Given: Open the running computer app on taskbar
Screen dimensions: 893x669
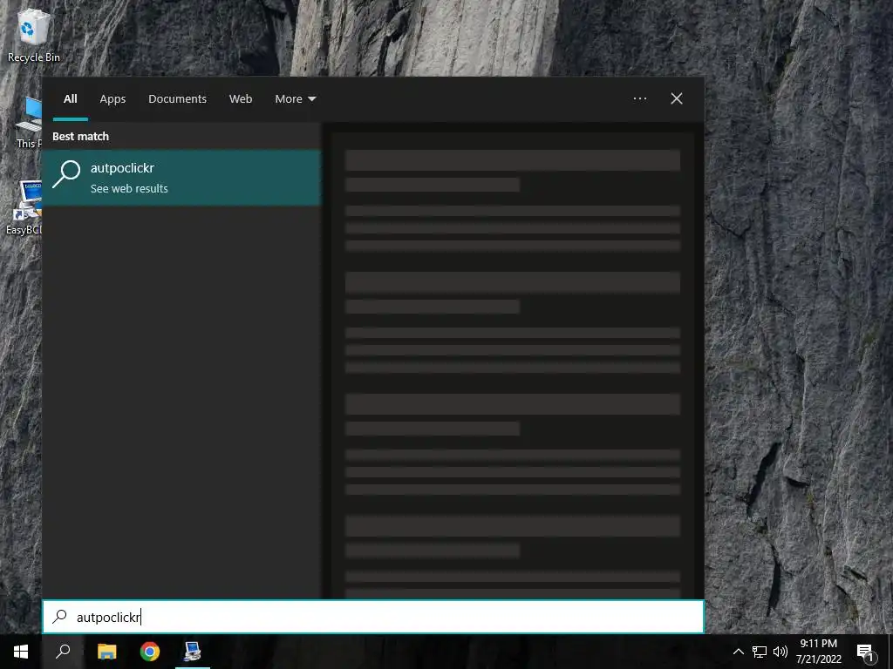Looking at the screenshot, I should click(x=193, y=652).
